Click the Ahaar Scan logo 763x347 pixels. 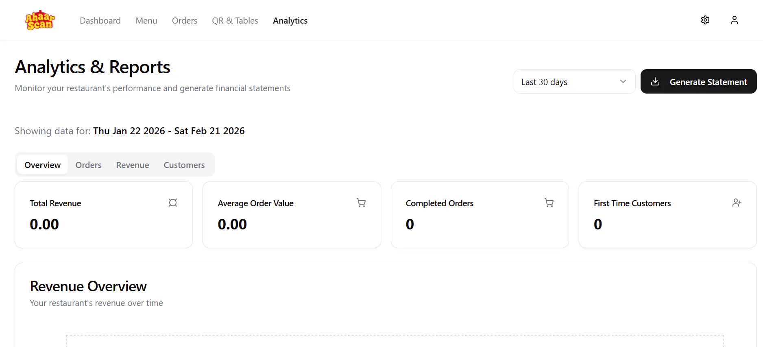(40, 20)
